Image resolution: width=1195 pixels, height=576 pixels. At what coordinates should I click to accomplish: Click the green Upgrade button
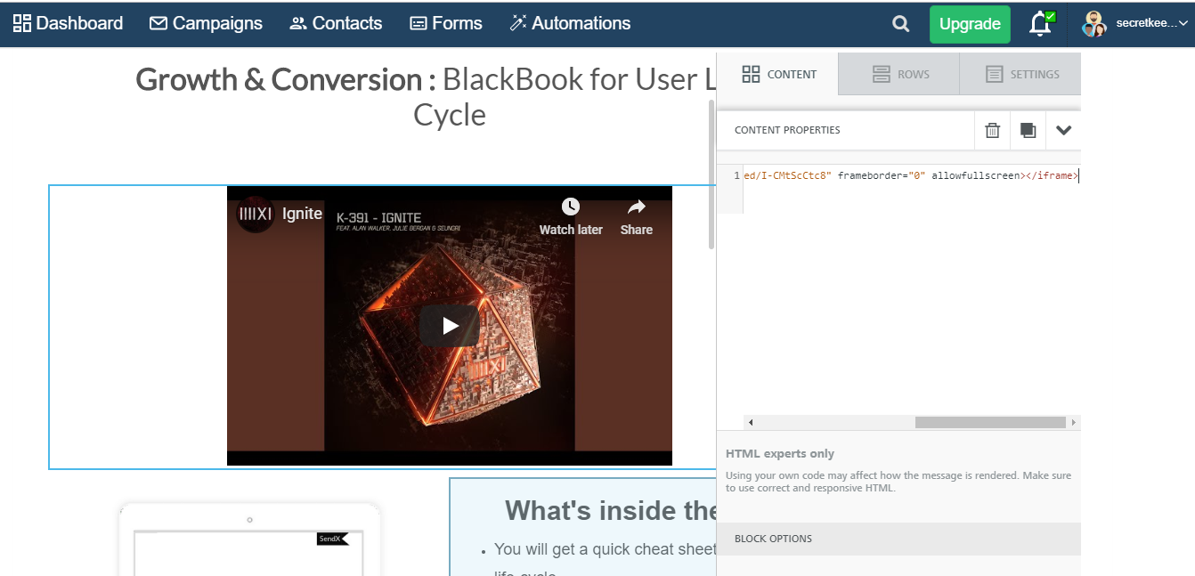coord(970,24)
